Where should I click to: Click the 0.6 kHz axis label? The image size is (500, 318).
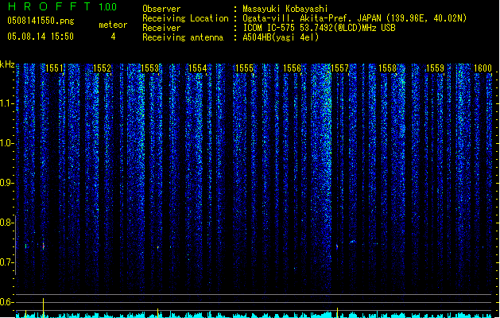point(6,302)
